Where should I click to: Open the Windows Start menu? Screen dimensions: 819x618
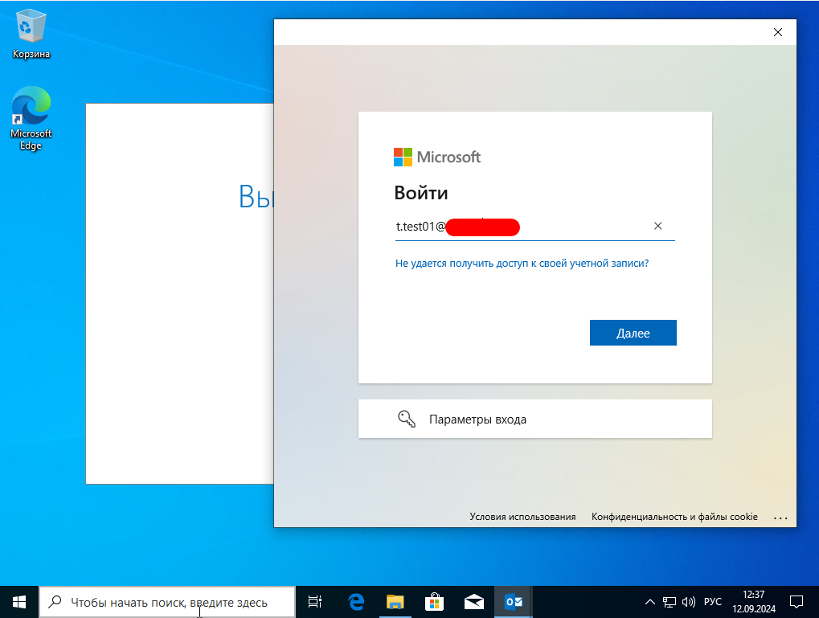click(19, 602)
